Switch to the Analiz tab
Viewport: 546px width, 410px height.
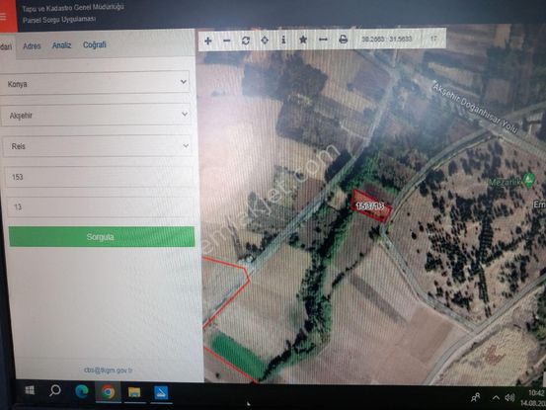pos(61,45)
